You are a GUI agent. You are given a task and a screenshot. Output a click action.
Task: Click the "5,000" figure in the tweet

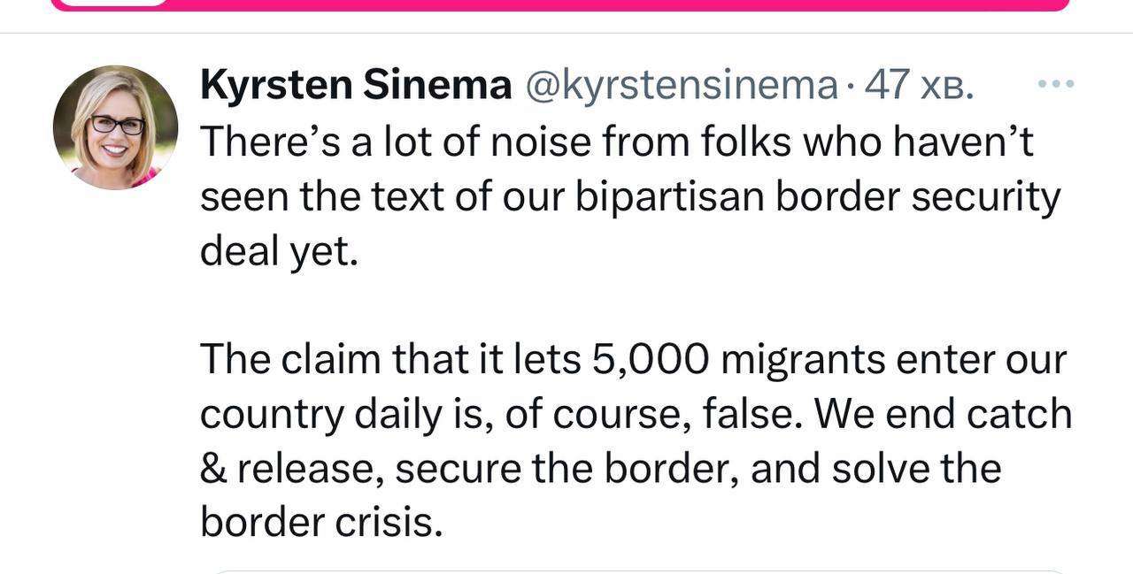click(x=646, y=360)
